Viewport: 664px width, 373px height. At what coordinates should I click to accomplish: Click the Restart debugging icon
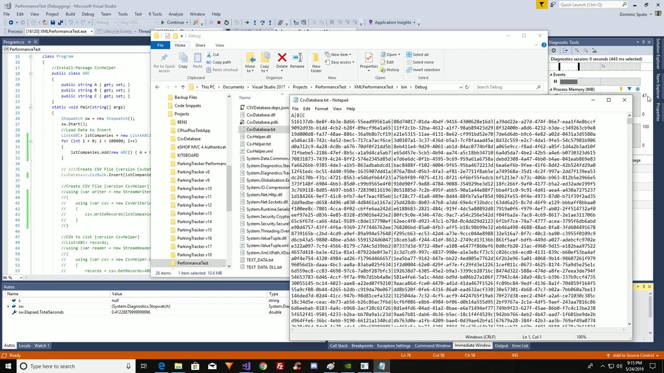(x=226, y=22)
